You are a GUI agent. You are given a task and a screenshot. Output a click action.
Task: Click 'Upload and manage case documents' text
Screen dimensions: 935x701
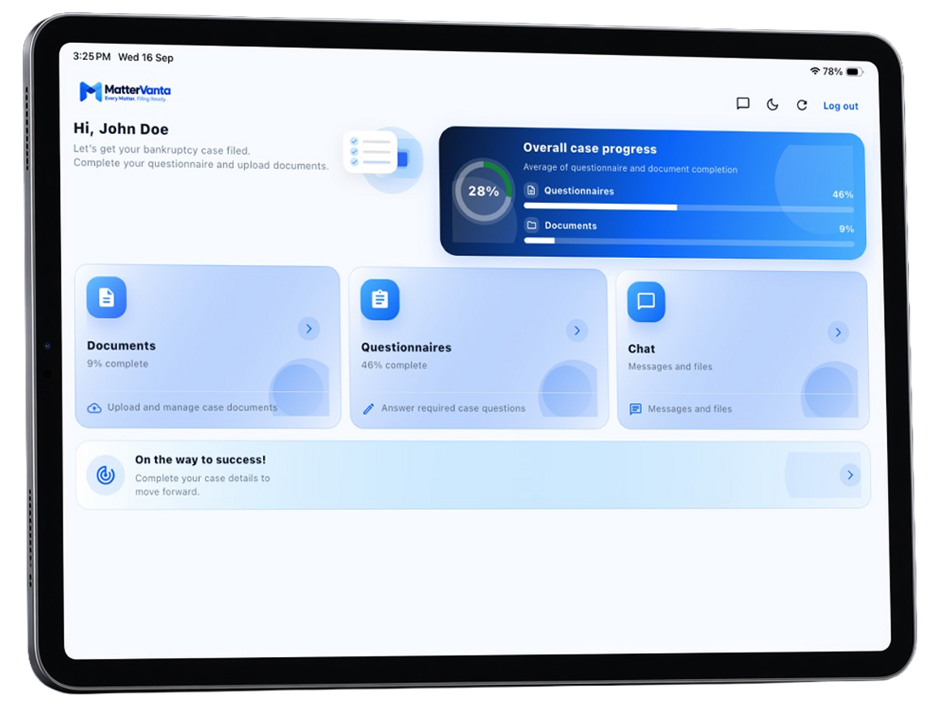[192, 407]
